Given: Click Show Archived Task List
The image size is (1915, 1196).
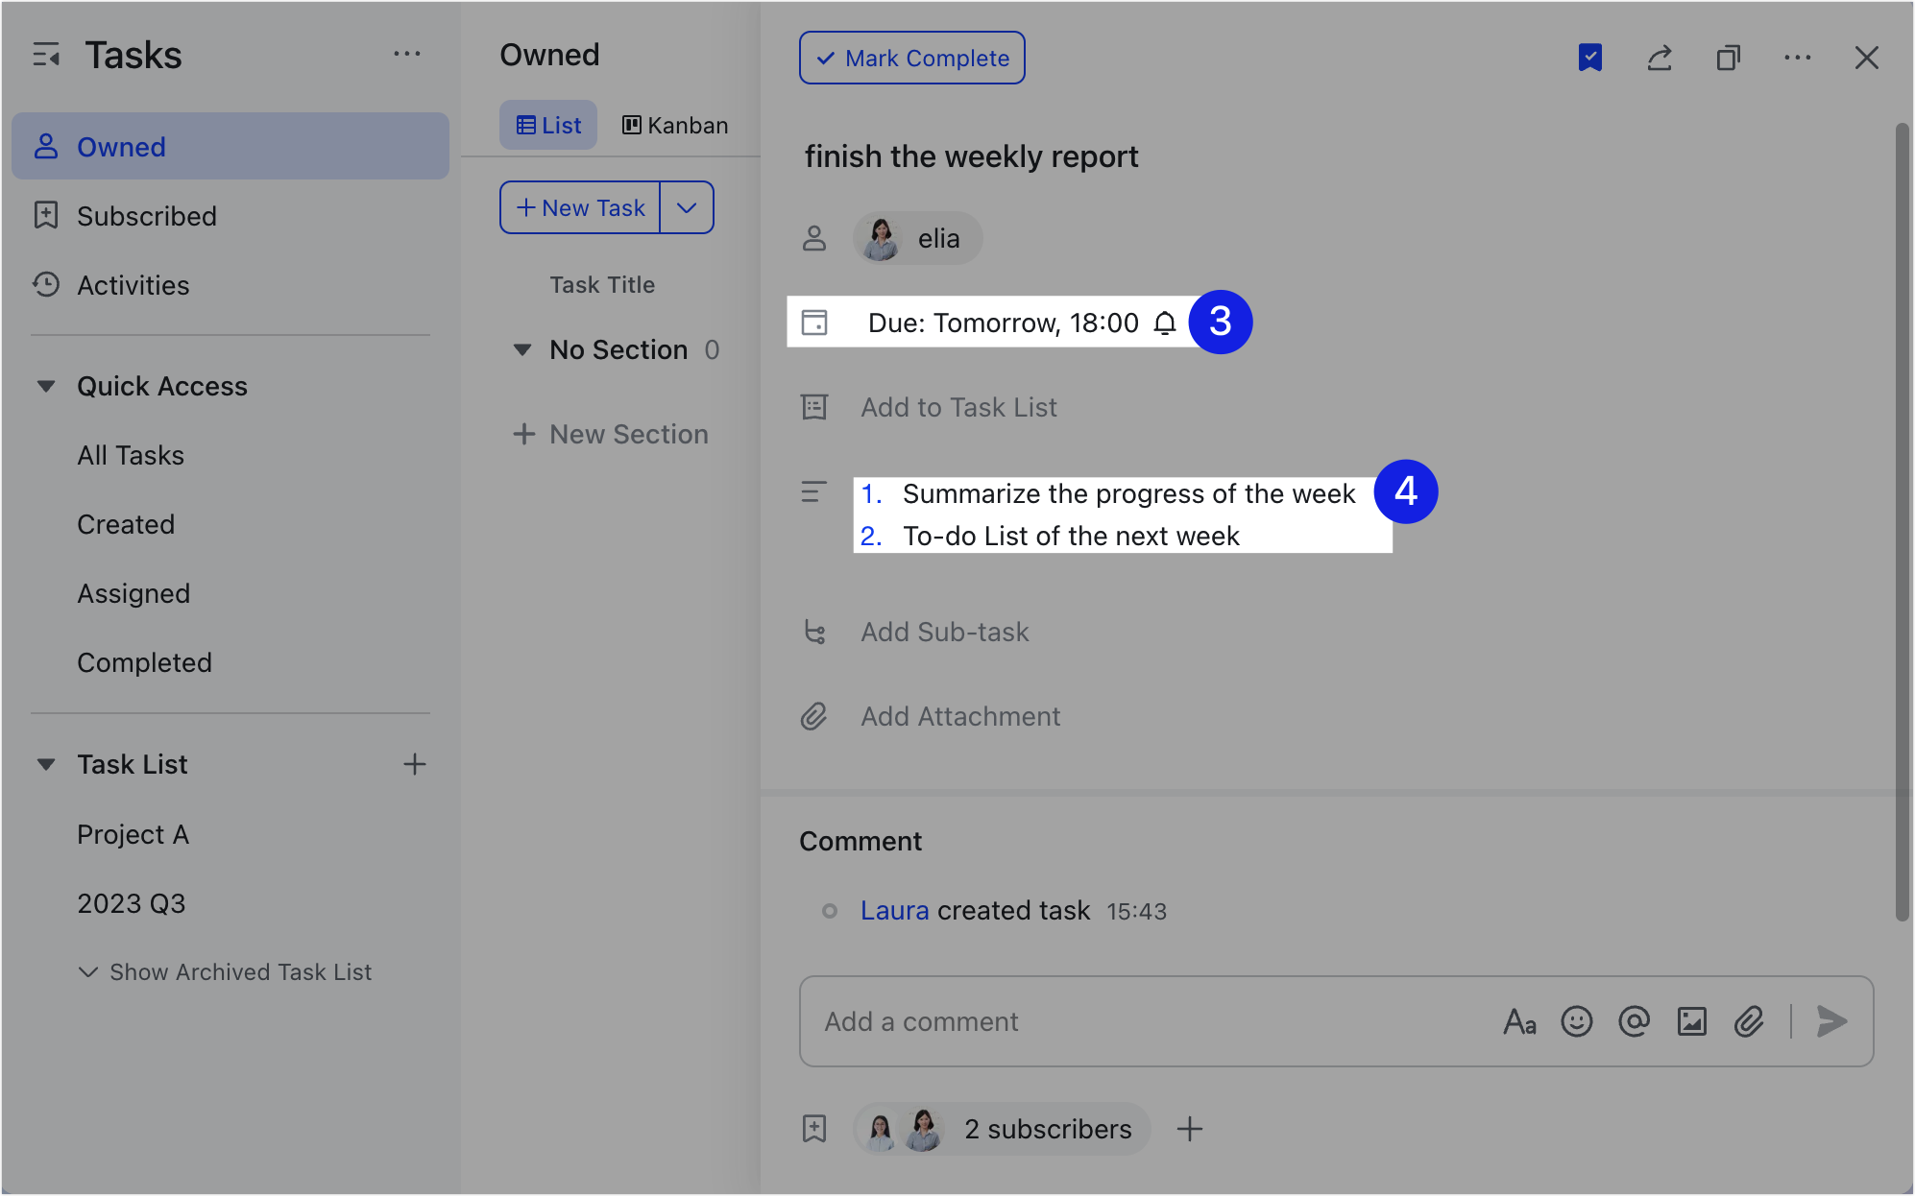Looking at the screenshot, I should (x=239, y=971).
